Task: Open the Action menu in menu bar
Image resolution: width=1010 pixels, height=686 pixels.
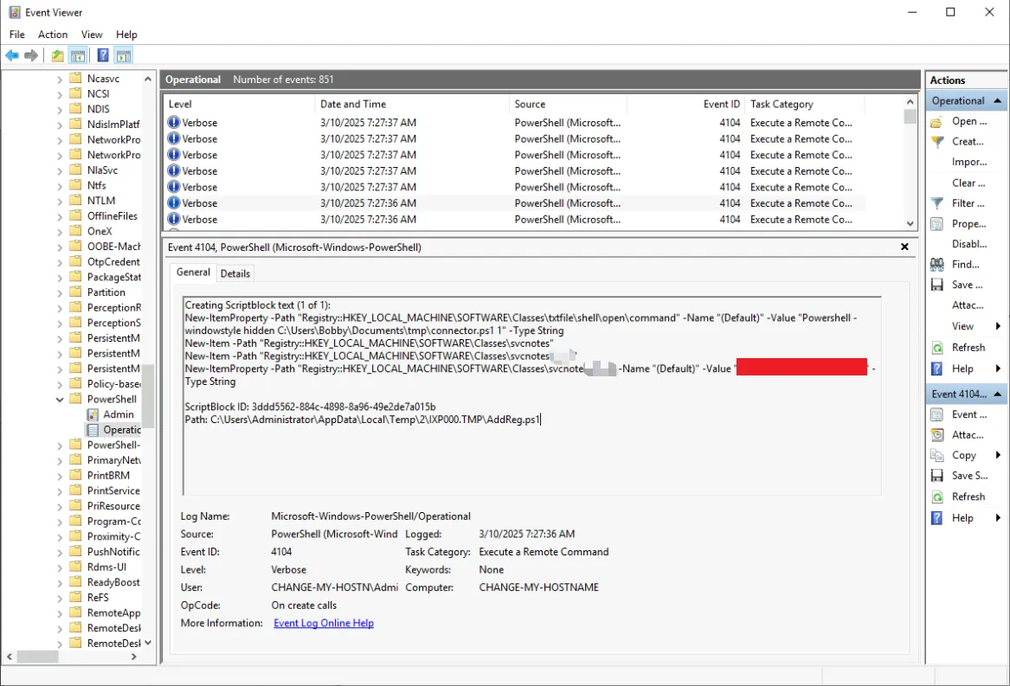Action: tap(53, 35)
